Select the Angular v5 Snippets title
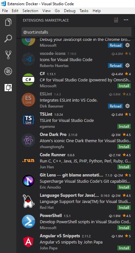This screenshot has width=135, height=253. tap(60, 236)
